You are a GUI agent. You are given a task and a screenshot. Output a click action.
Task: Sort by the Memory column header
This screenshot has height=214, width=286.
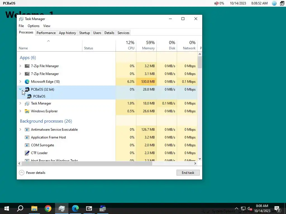[146, 45]
